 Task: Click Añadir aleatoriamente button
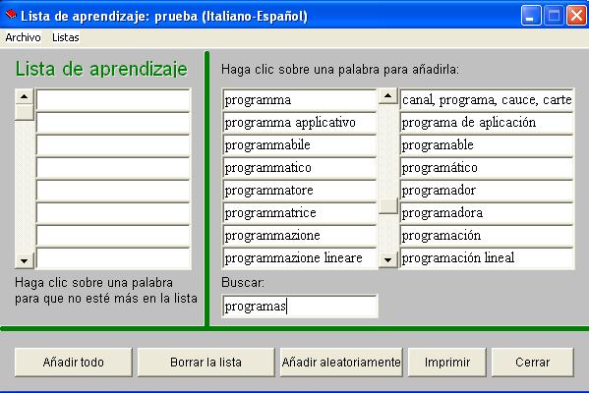click(341, 363)
